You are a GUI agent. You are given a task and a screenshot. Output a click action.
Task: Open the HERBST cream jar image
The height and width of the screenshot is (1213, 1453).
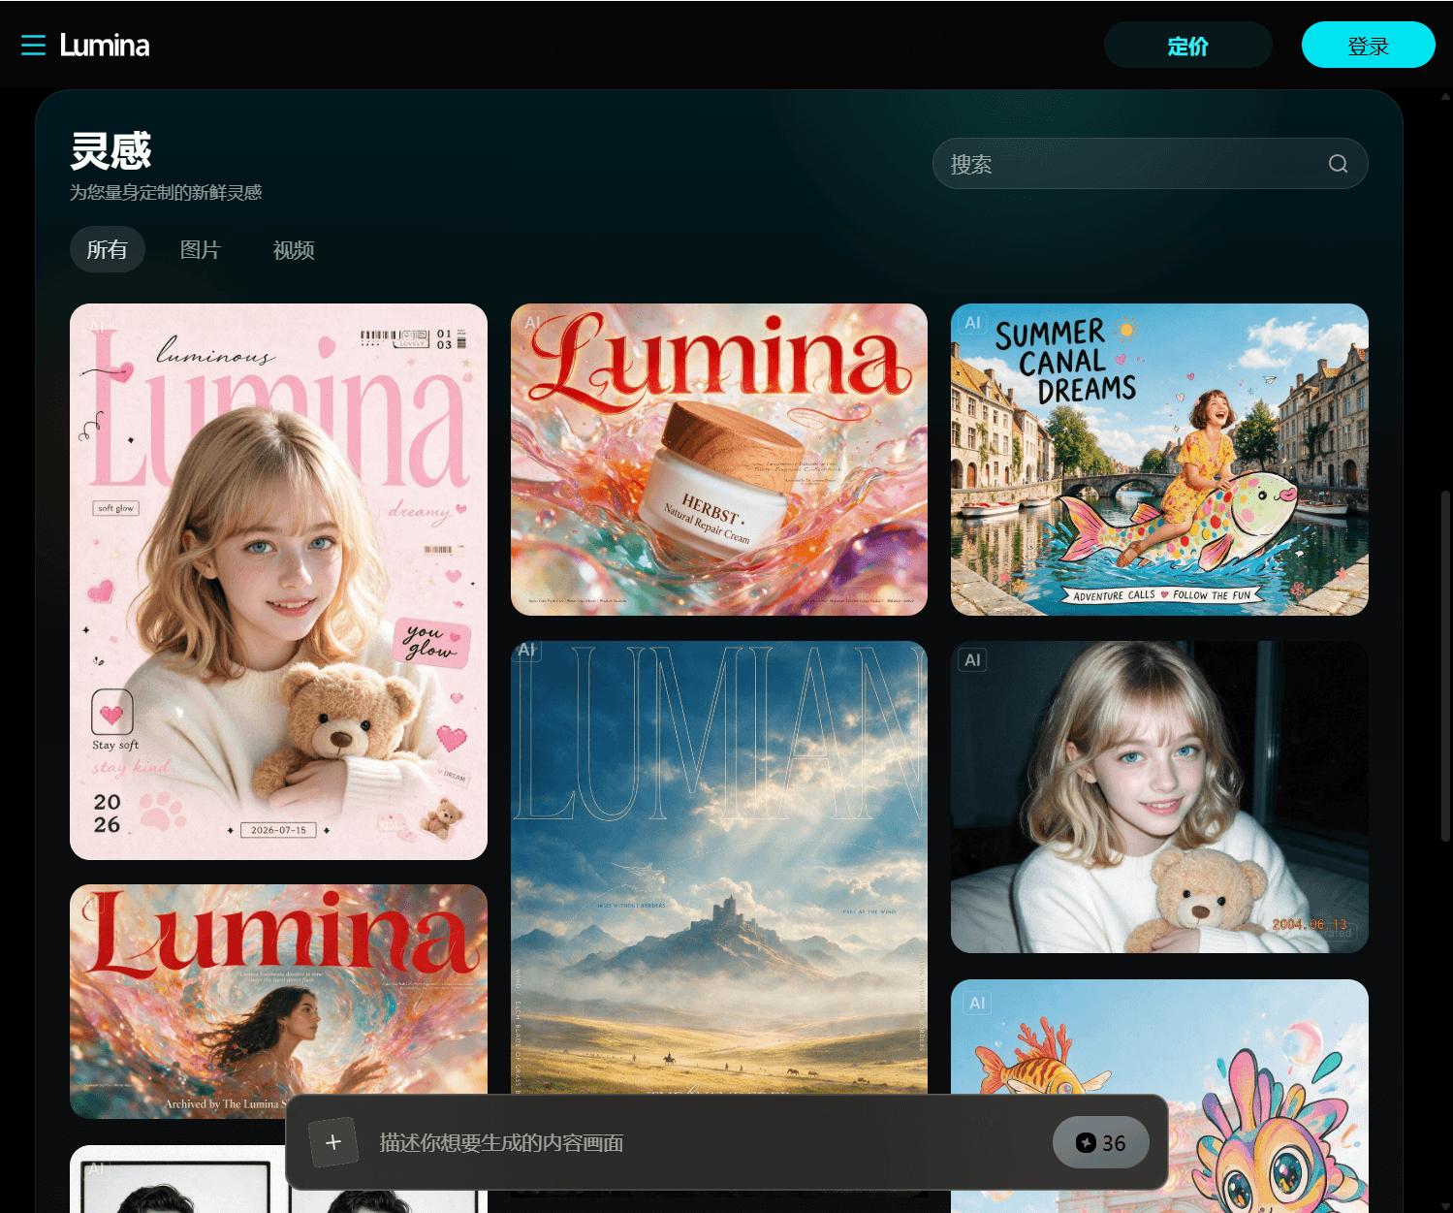pyautogui.click(x=719, y=460)
